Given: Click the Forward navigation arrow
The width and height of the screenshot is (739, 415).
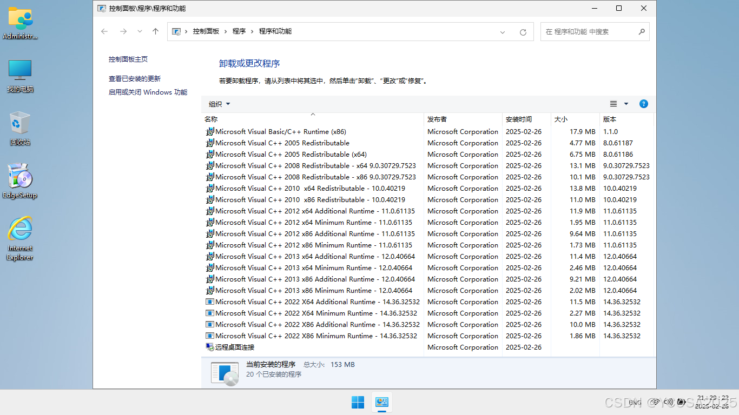Looking at the screenshot, I should click(x=123, y=31).
